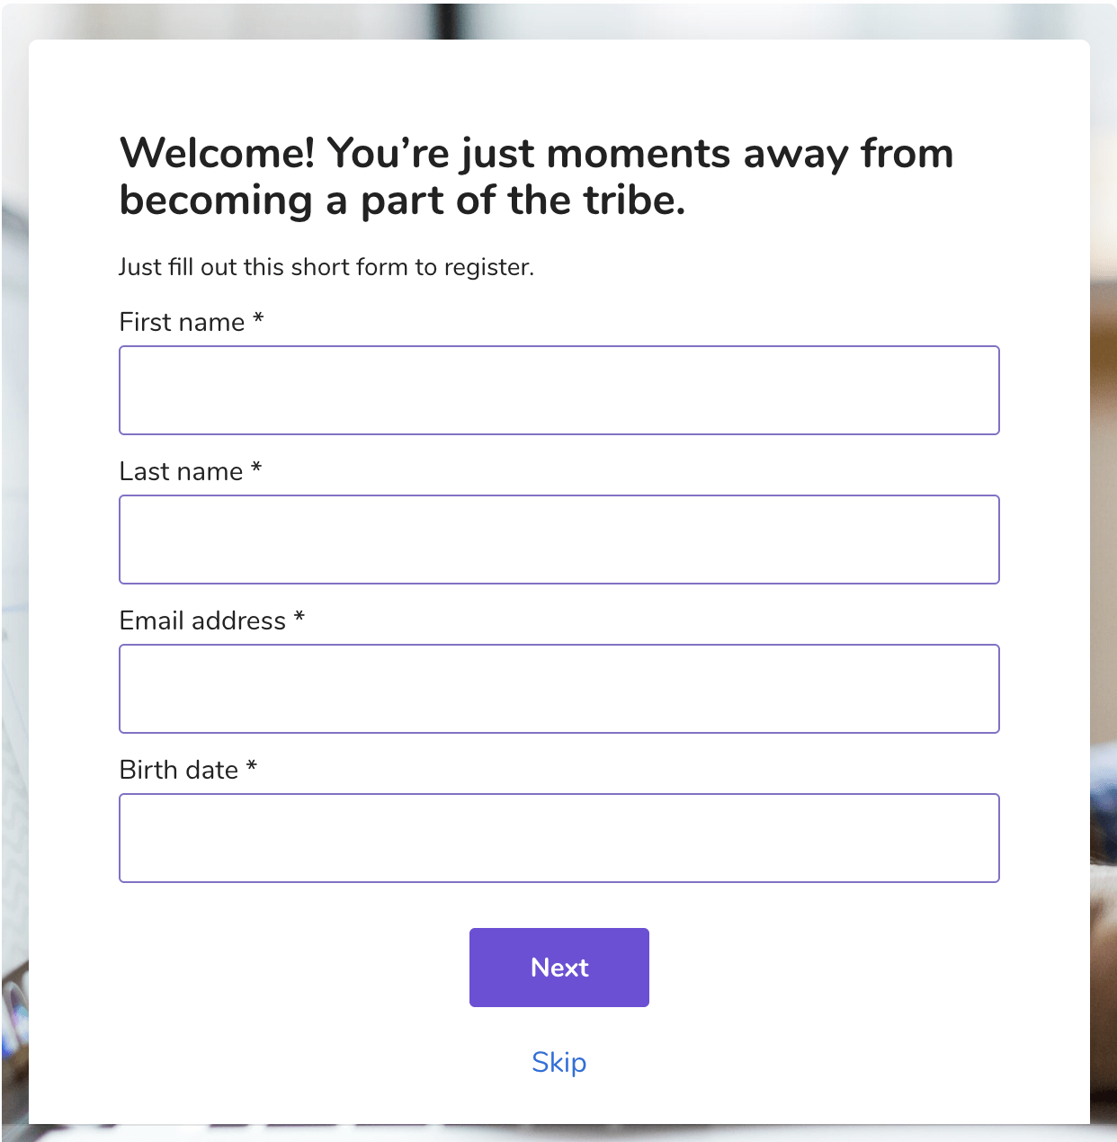
Task: Activate Next to proceed with registration
Action: pos(558,967)
